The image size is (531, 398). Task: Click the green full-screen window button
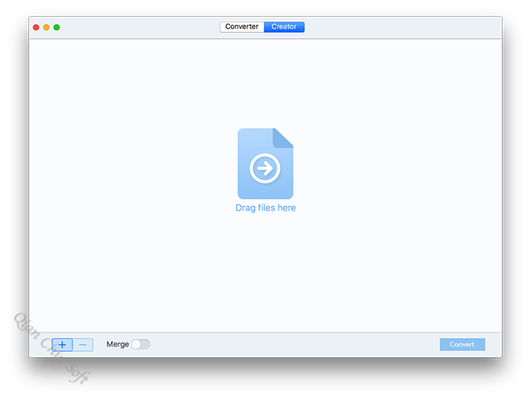click(58, 27)
